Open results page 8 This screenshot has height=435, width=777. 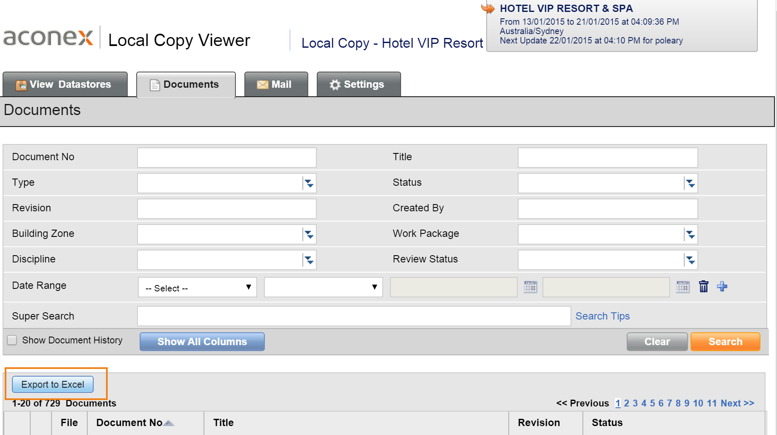[x=678, y=403]
